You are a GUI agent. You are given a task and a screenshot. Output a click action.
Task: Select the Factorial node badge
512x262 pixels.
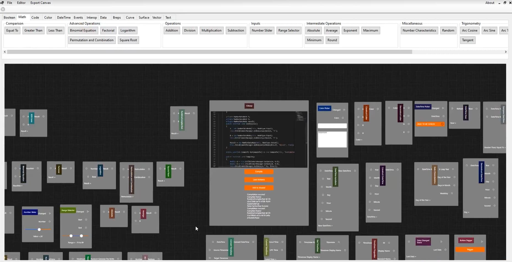tap(59, 169)
